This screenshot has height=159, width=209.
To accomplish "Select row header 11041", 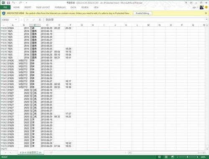I will click(x=4, y=61).
